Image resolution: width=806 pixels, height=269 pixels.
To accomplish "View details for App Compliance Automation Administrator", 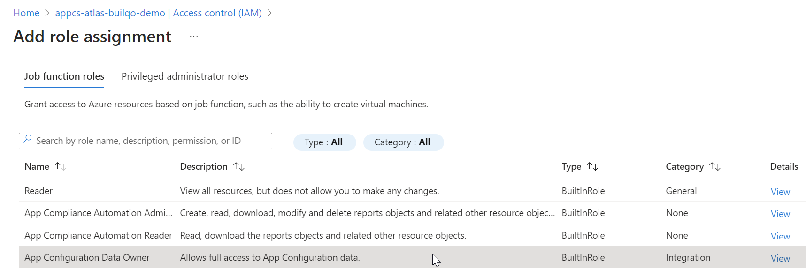I will 780,214.
